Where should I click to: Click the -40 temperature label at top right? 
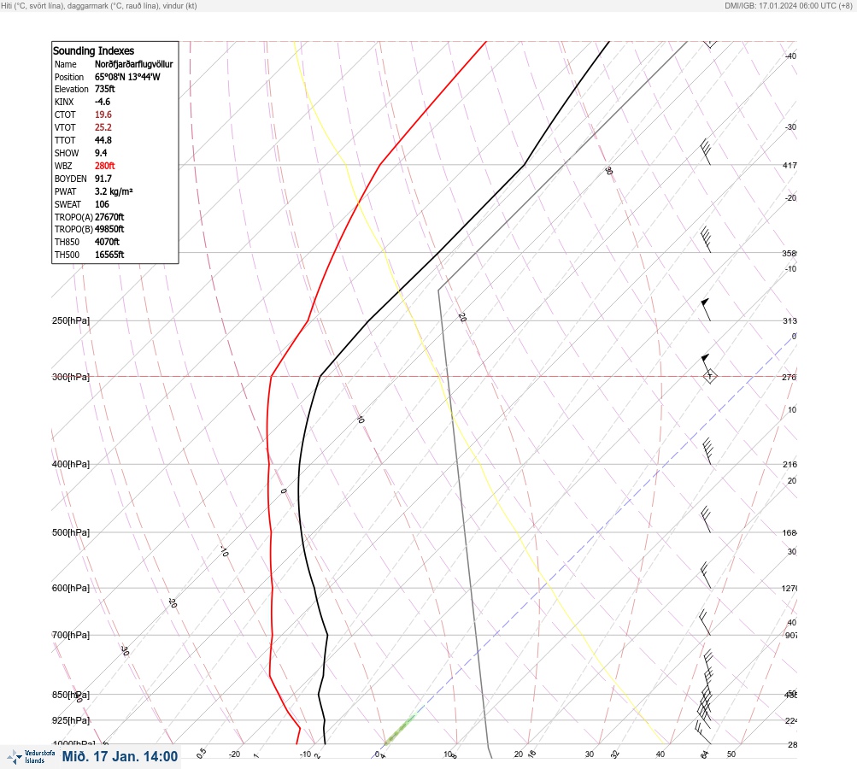coord(790,56)
